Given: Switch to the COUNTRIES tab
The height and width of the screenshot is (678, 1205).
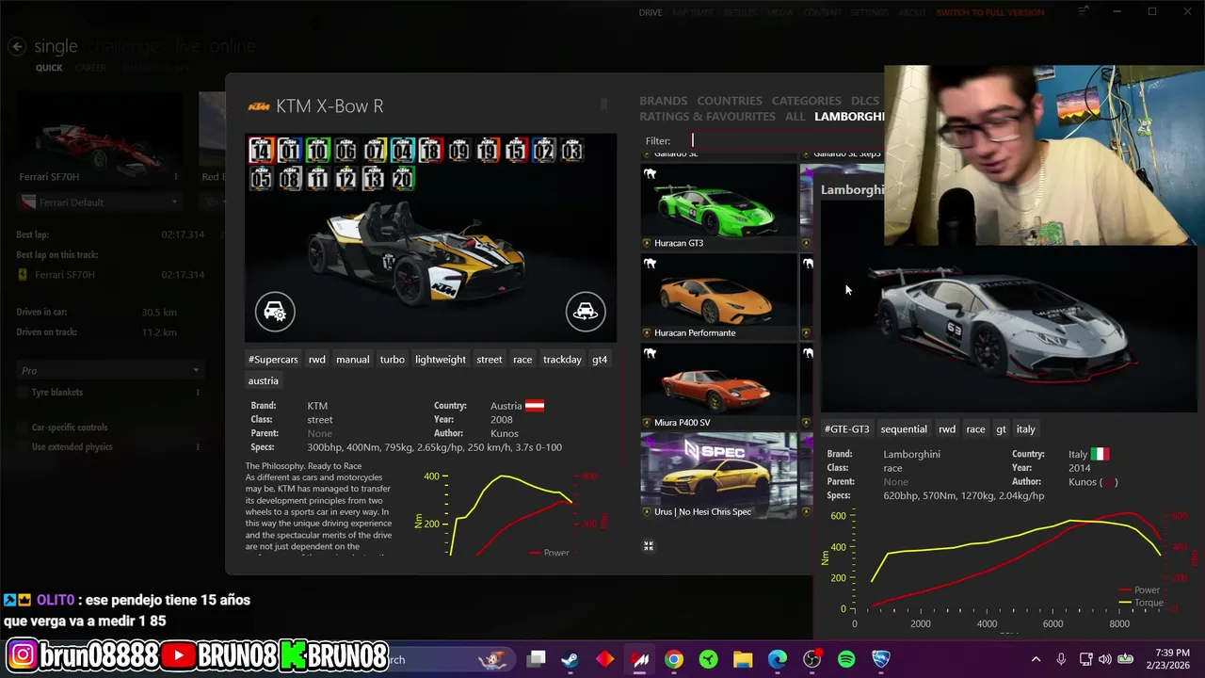Looking at the screenshot, I should (x=730, y=101).
